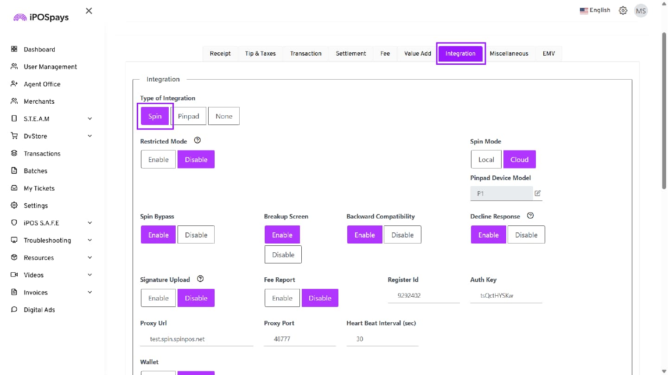Screen dimensions: 668x375
Task: Click the help icon next to Restricted Mode
Action: click(197, 141)
